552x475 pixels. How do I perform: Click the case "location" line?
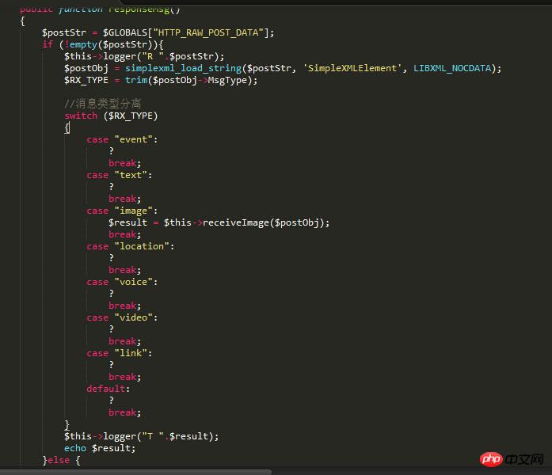(x=130, y=246)
